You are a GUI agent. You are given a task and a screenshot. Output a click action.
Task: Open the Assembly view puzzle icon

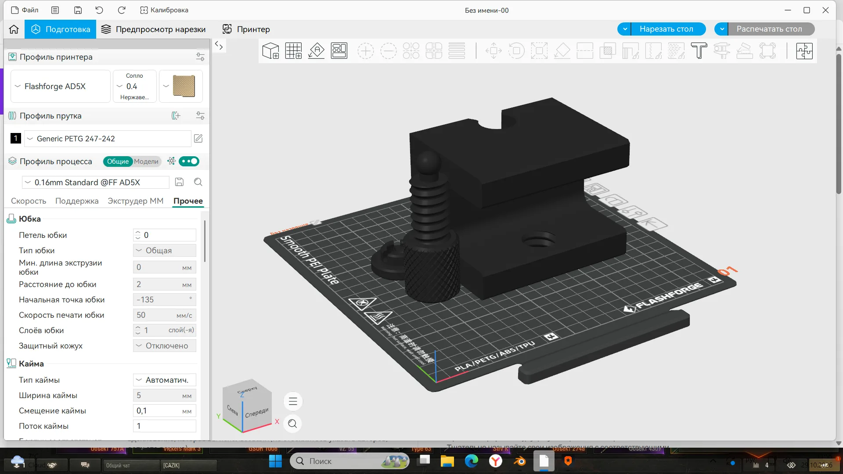pyautogui.click(x=804, y=51)
